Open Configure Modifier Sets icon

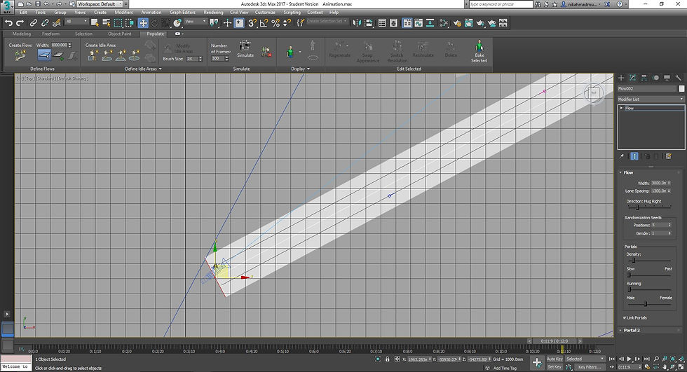669,156
